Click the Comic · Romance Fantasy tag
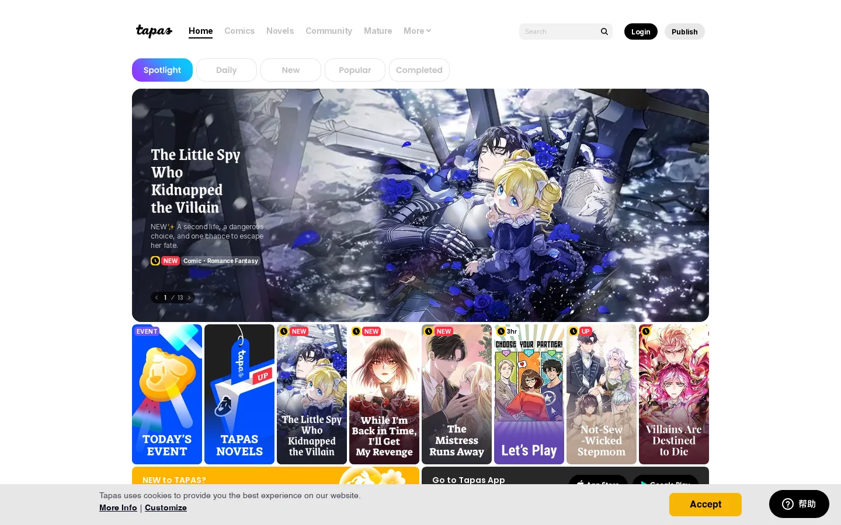 pyautogui.click(x=221, y=261)
